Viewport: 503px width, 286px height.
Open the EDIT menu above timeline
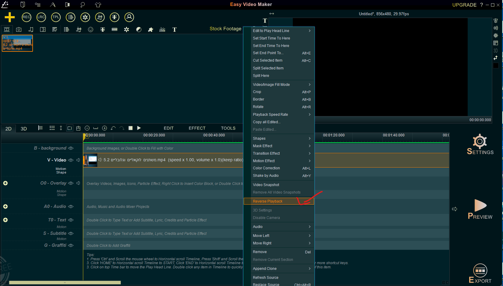[169, 128]
